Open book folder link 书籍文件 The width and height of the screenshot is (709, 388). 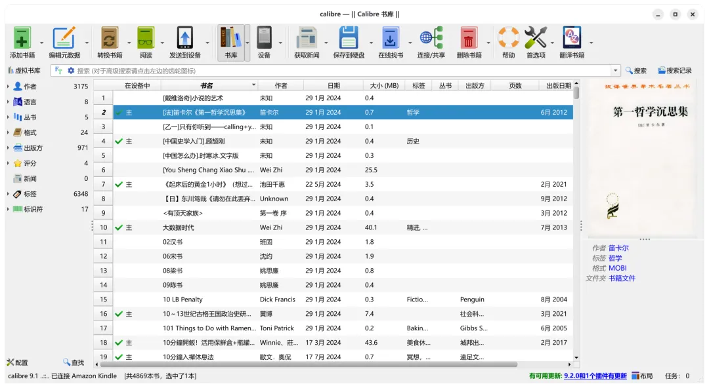[x=622, y=279]
